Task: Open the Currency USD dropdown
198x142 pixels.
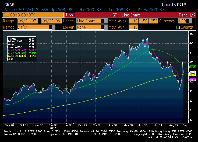Action: point(185,21)
